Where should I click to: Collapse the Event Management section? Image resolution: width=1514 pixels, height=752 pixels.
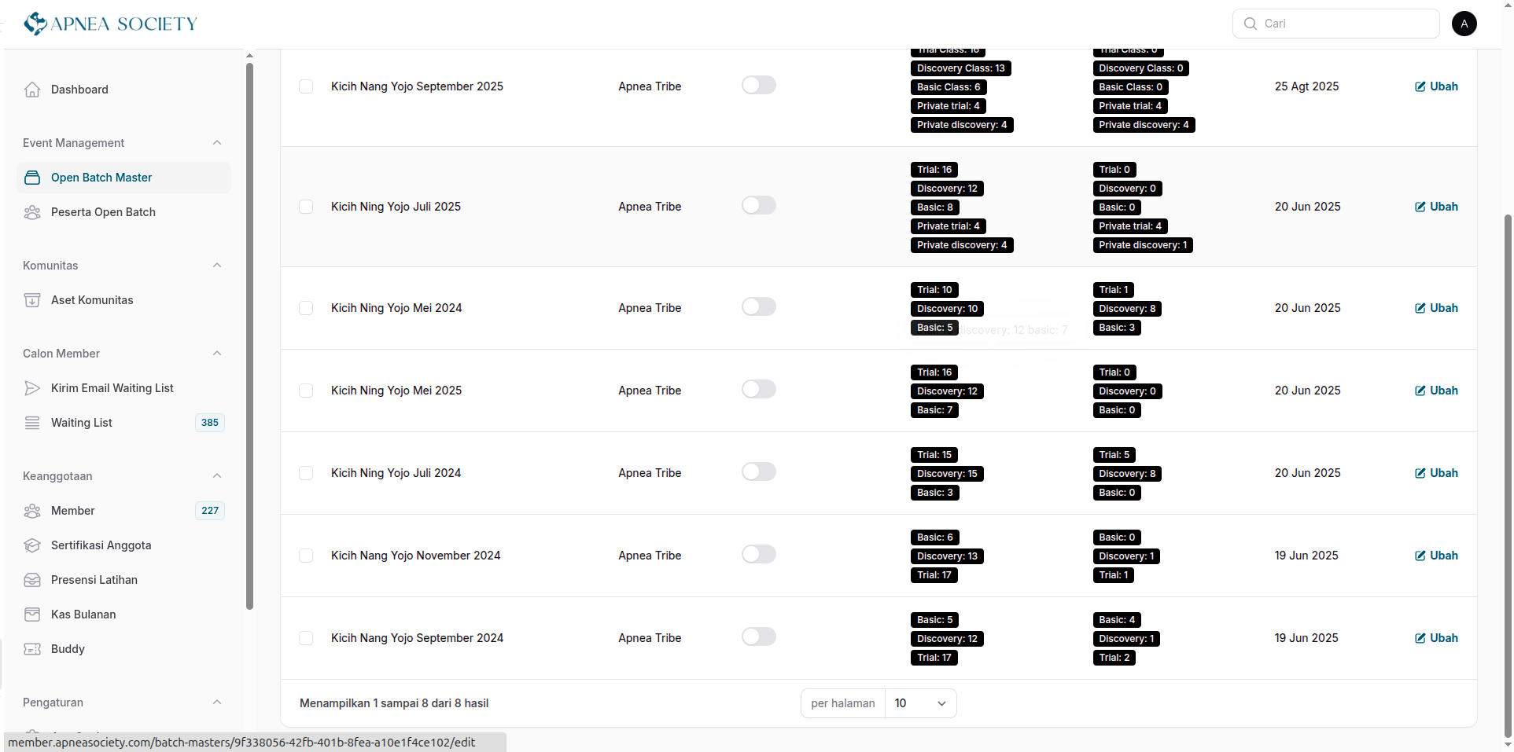pos(217,143)
